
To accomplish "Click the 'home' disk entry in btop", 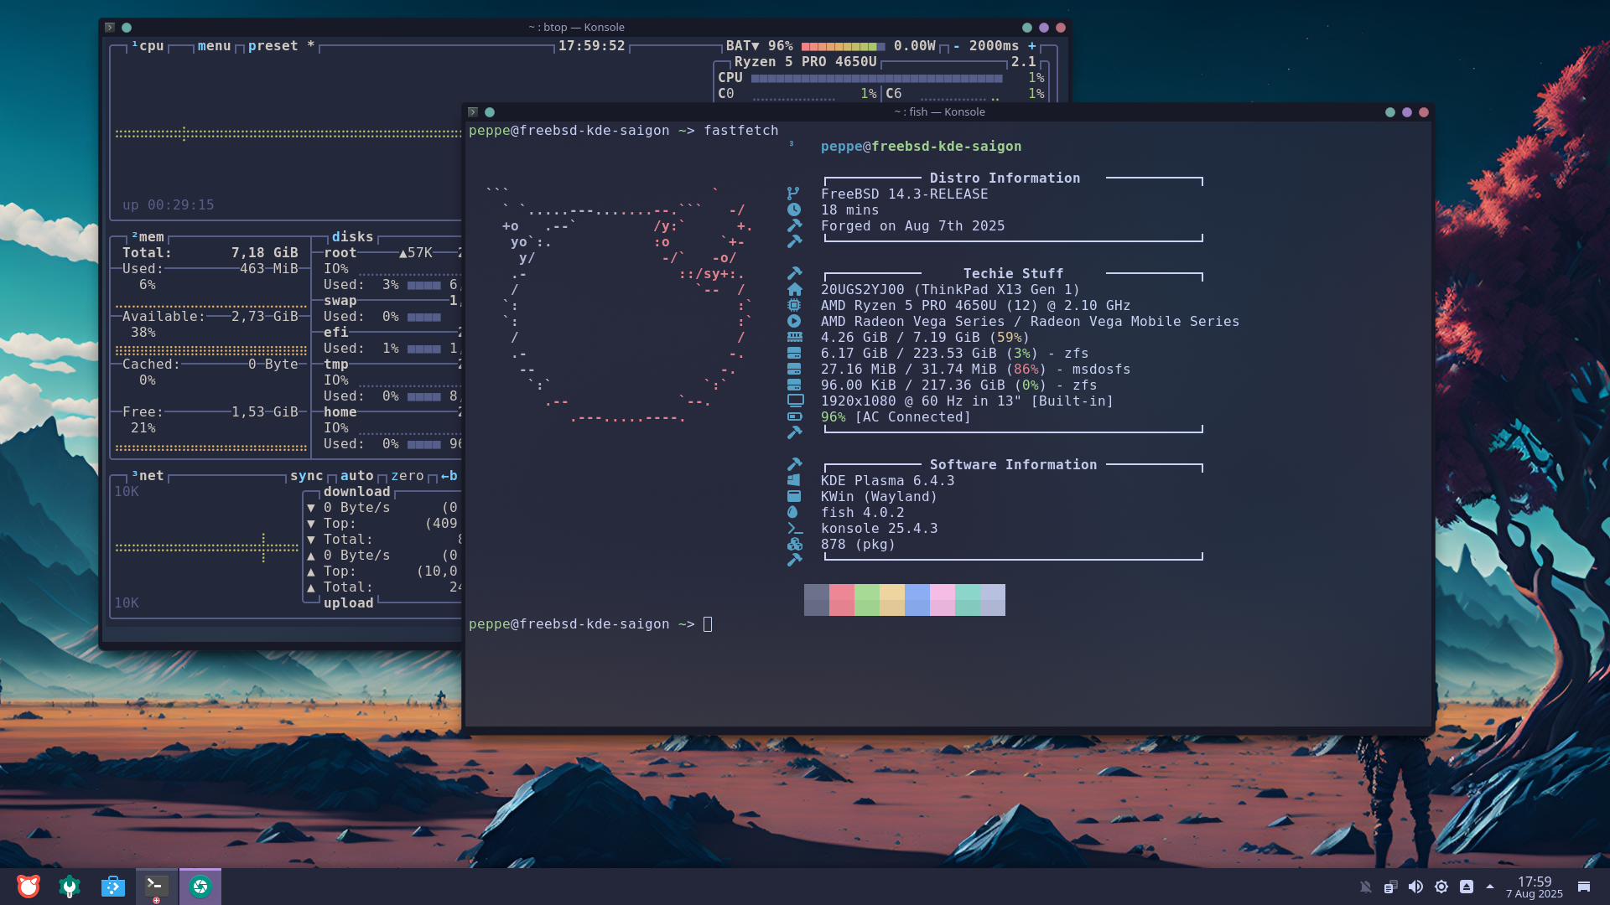I will click(340, 412).
